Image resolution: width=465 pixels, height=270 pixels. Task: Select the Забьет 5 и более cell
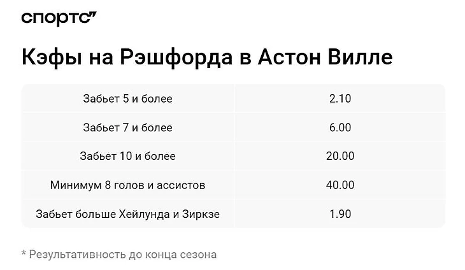coord(127,99)
